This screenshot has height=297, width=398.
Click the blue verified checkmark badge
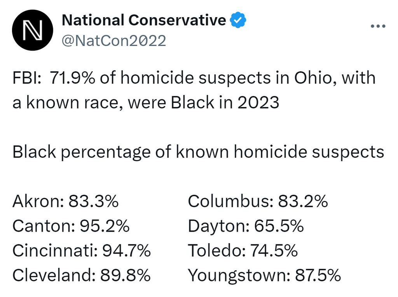[x=238, y=20]
